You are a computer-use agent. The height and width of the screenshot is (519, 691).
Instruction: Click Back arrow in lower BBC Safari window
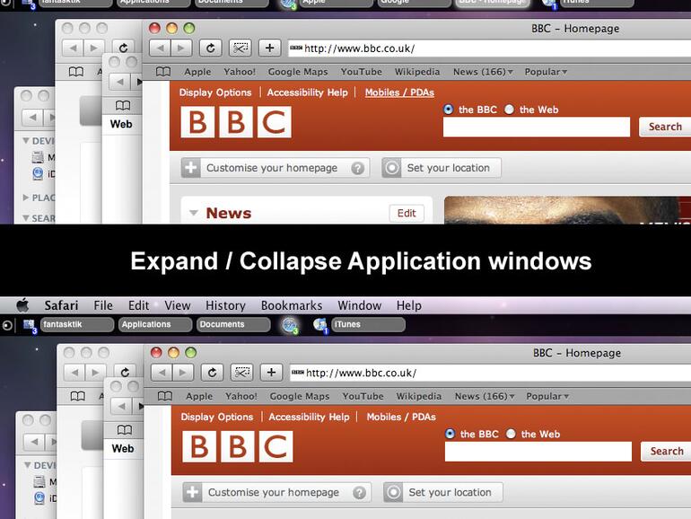(x=162, y=373)
